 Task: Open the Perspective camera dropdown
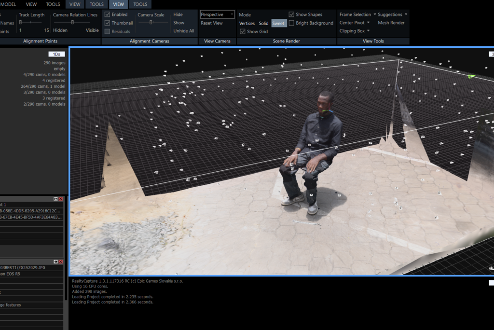pos(217,14)
